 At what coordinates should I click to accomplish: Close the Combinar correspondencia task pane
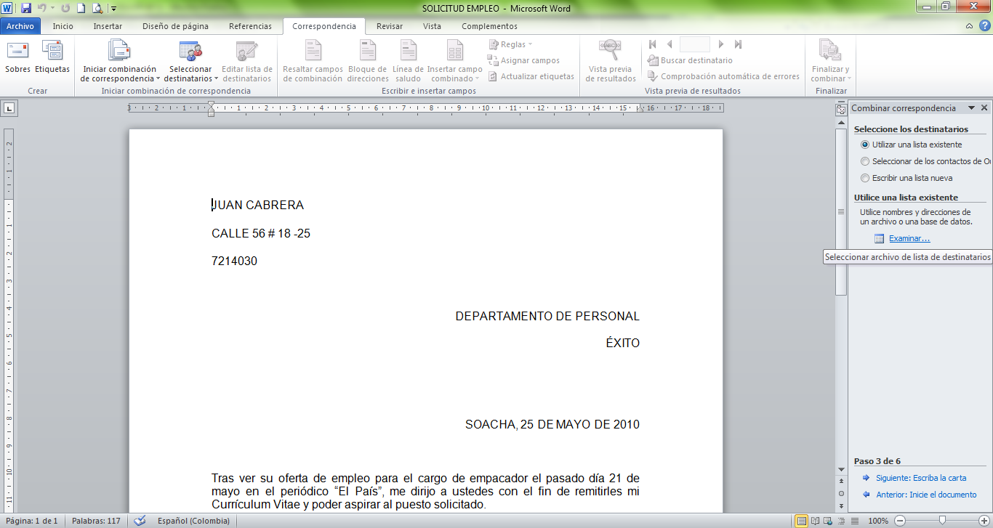tap(984, 107)
